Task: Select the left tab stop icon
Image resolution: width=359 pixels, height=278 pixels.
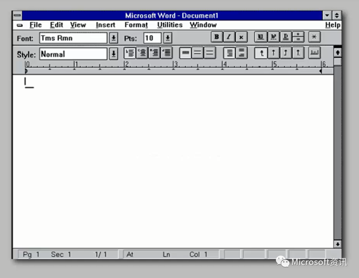Action: tap(261, 53)
